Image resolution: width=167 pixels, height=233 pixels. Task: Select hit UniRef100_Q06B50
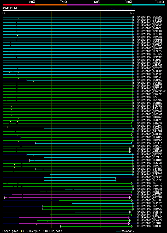pos(150,22)
